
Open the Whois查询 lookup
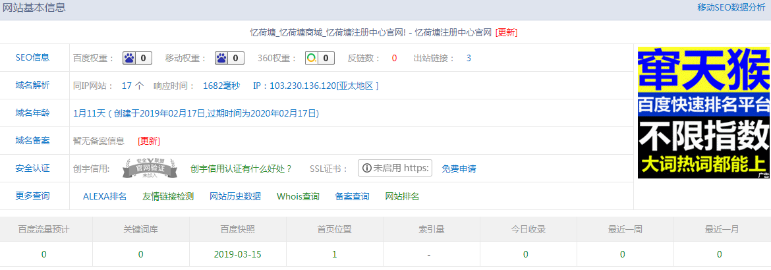[x=298, y=196]
